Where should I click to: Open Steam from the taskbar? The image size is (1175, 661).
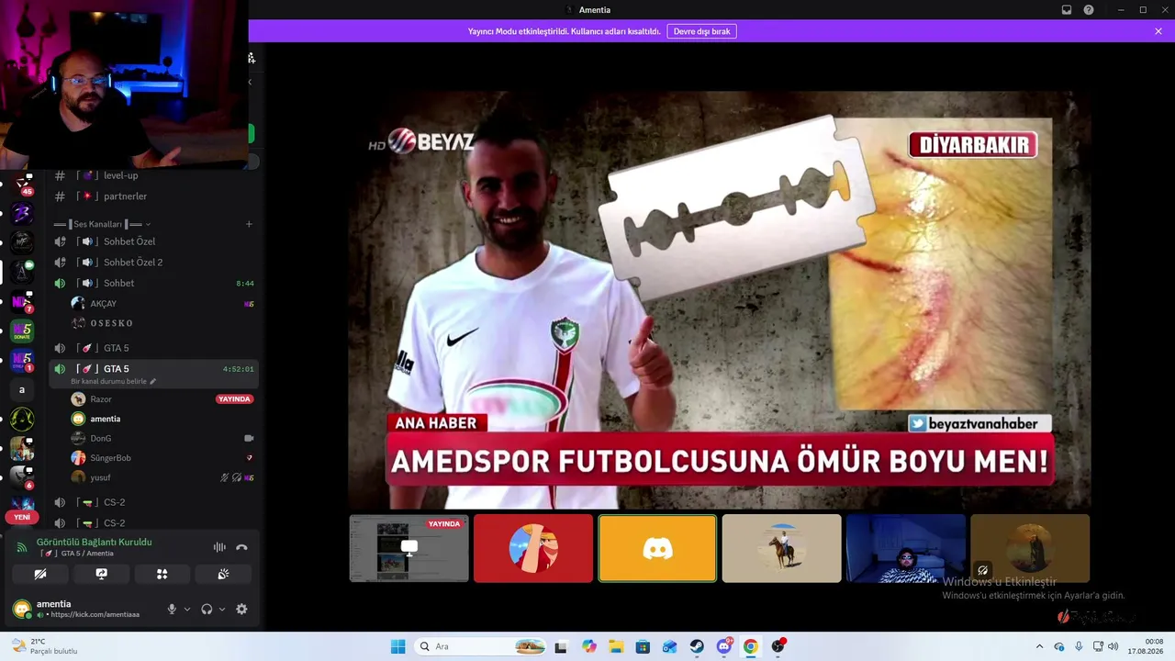697,646
